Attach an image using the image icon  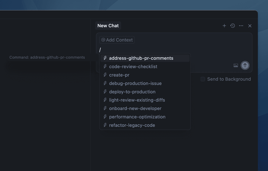click(x=236, y=65)
